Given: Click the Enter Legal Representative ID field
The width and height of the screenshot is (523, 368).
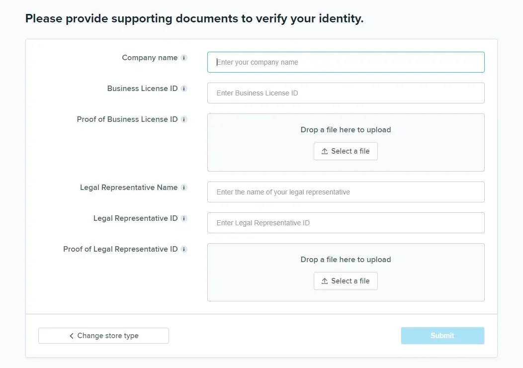Looking at the screenshot, I should [x=346, y=223].
